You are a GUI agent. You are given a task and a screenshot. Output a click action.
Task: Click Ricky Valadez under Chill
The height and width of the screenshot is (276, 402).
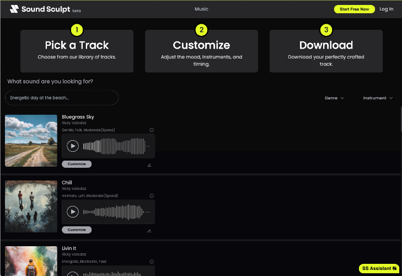74,189
